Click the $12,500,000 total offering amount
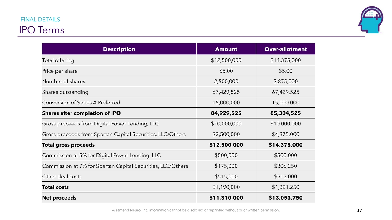This screenshot has height=220, width=392. 226,60
